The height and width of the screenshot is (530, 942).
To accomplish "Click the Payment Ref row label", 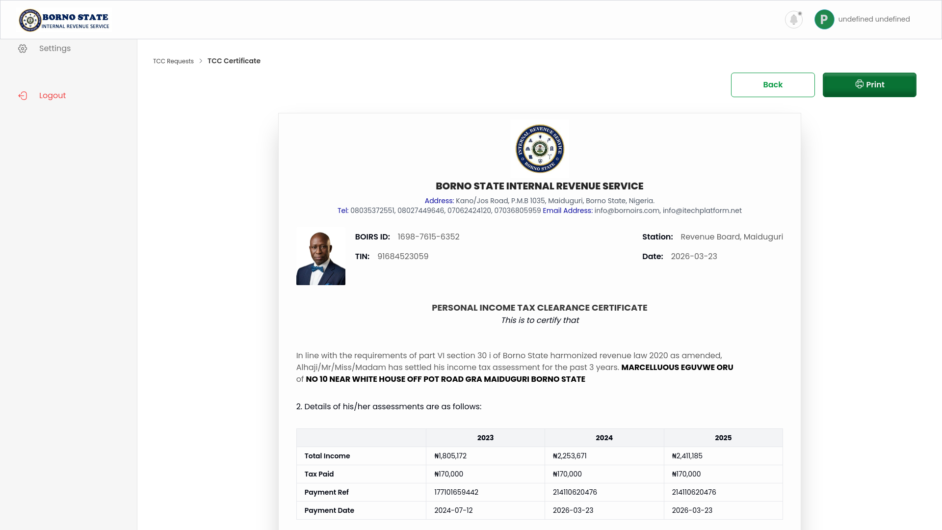I will tap(326, 492).
